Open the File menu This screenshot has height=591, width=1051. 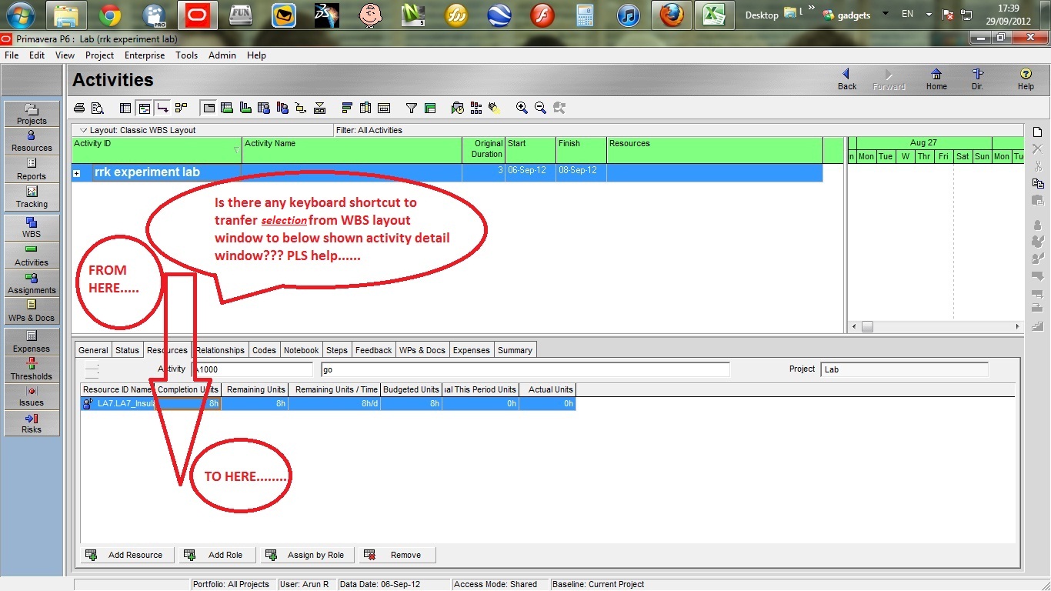[12, 55]
